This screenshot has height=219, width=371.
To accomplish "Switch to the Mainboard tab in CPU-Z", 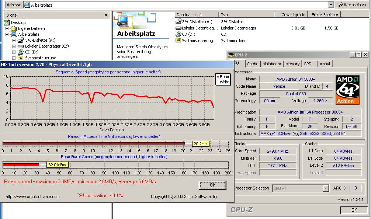I will (272, 64).
